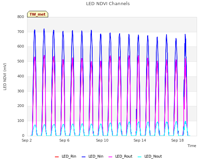Click the 600 y-axis tick label
The image size is (217, 163).
[21, 47]
